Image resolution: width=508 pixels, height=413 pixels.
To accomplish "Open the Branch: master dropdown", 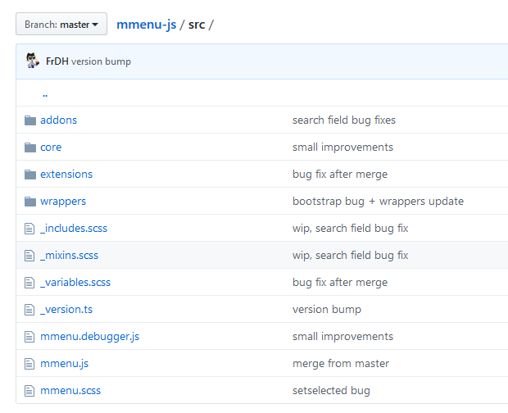I will coord(61,25).
